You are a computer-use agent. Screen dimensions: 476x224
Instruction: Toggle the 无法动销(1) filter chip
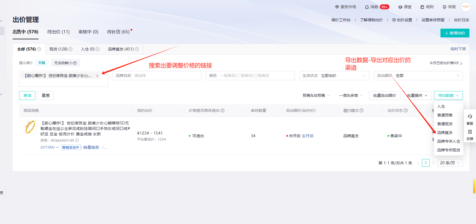pos(65,63)
